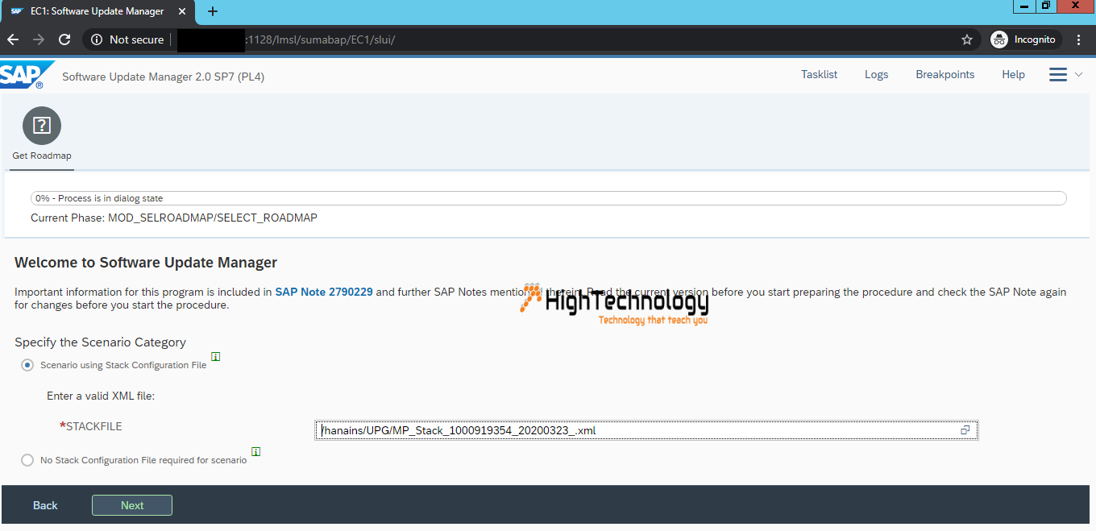
Task: Select Scenario using Stack Configuration File
Action: (x=27, y=365)
